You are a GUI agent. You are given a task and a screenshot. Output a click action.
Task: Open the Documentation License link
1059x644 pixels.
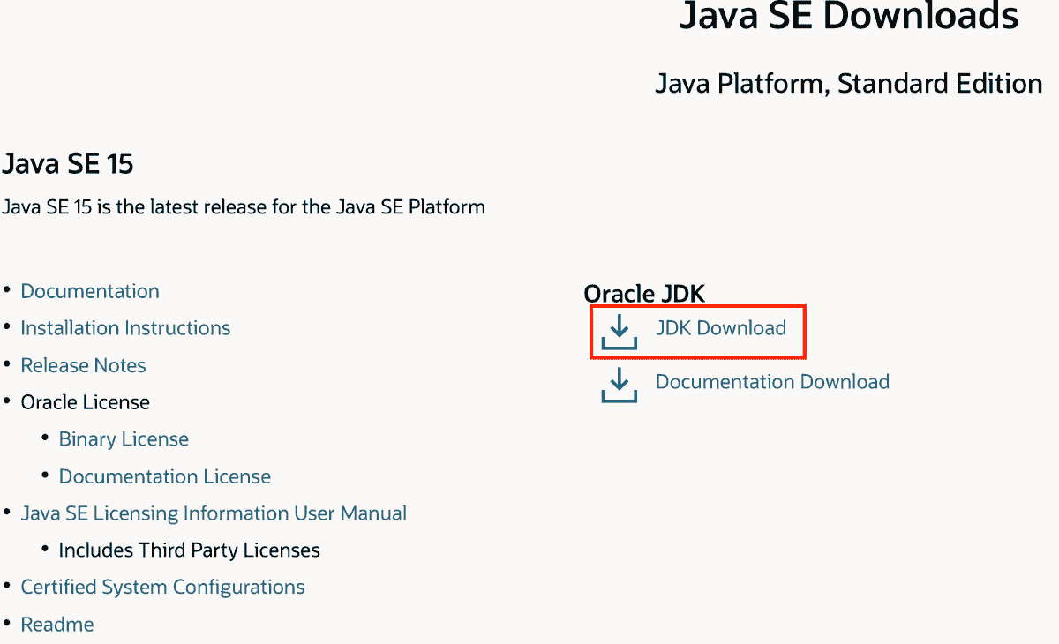(x=165, y=476)
